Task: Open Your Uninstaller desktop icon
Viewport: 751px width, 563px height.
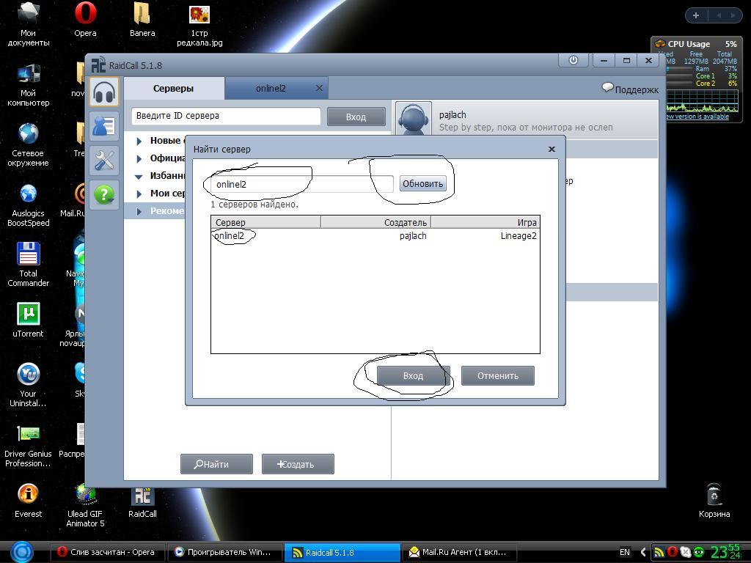Action: pos(29,385)
